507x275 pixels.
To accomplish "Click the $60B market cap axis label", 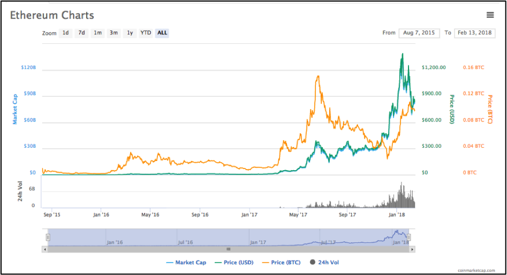I will (30, 120).
